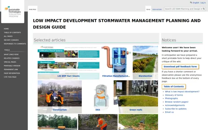
Task: Open the Glossary of terms link
Action: tap(174, 95)
